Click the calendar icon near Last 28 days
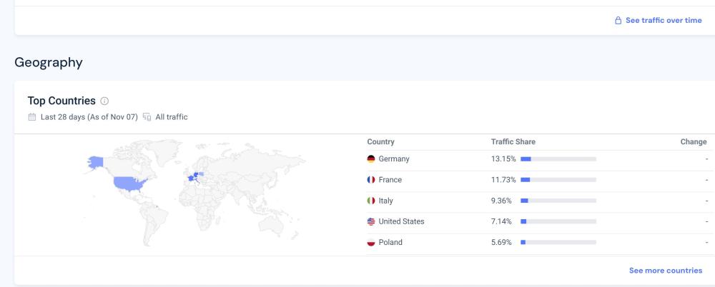Viewport: 715px width, 287px height. (31, 117)
